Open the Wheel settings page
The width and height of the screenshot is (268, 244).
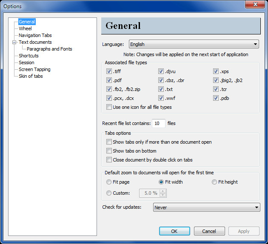(25, 28)
